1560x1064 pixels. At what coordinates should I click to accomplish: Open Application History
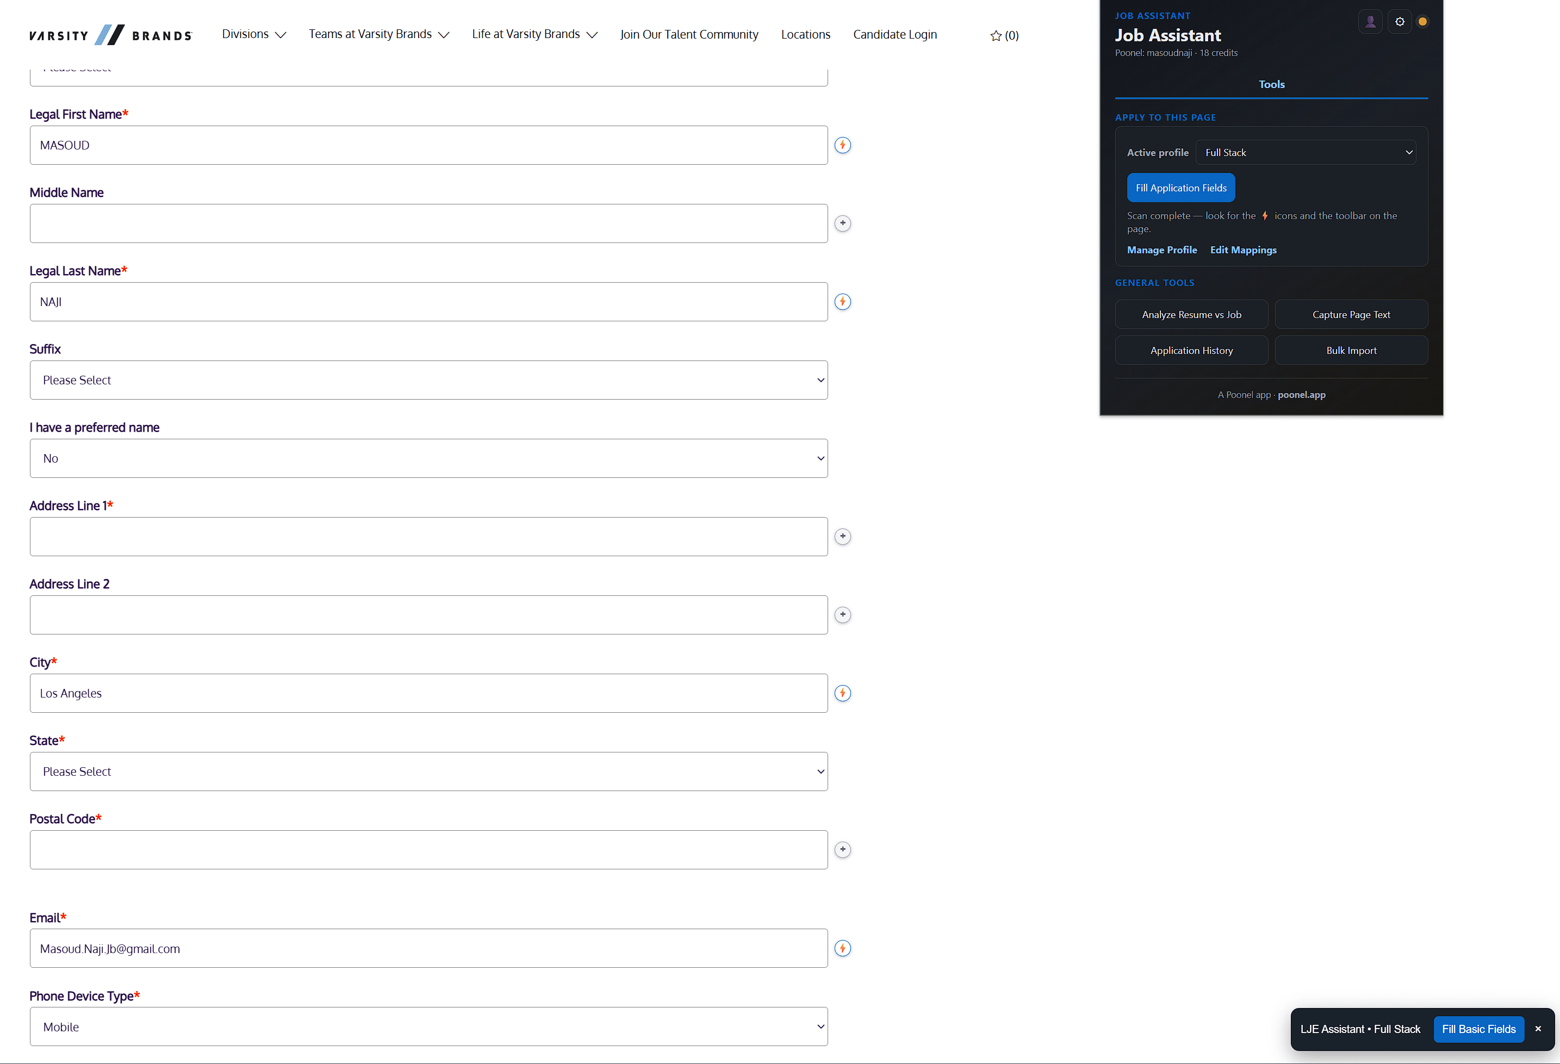click(1191, 351)
